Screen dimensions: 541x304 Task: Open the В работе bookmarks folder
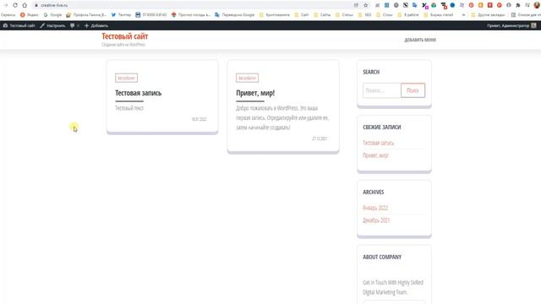[408, 15]
